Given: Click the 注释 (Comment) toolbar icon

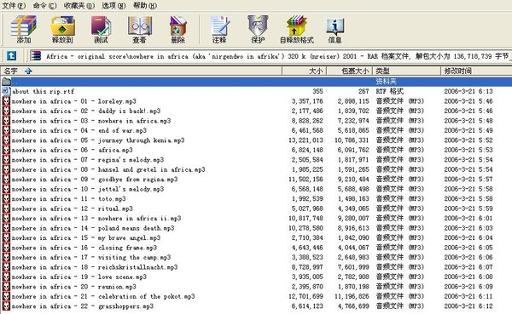Looking at the screenshot, I should pyautogui.click(x=219, y=29).
